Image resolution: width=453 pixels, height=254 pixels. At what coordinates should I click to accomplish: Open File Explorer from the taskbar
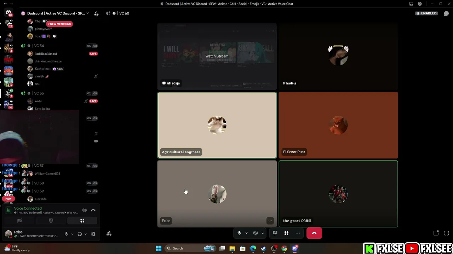coord(232,248)
